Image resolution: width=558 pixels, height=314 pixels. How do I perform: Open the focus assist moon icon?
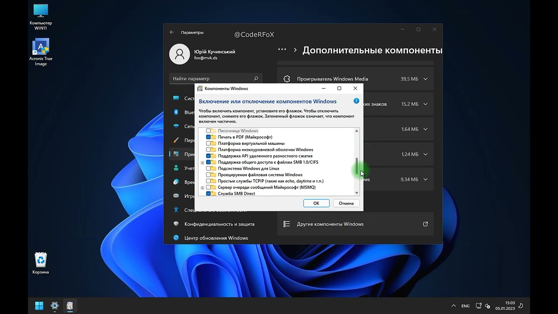(521, 306)
